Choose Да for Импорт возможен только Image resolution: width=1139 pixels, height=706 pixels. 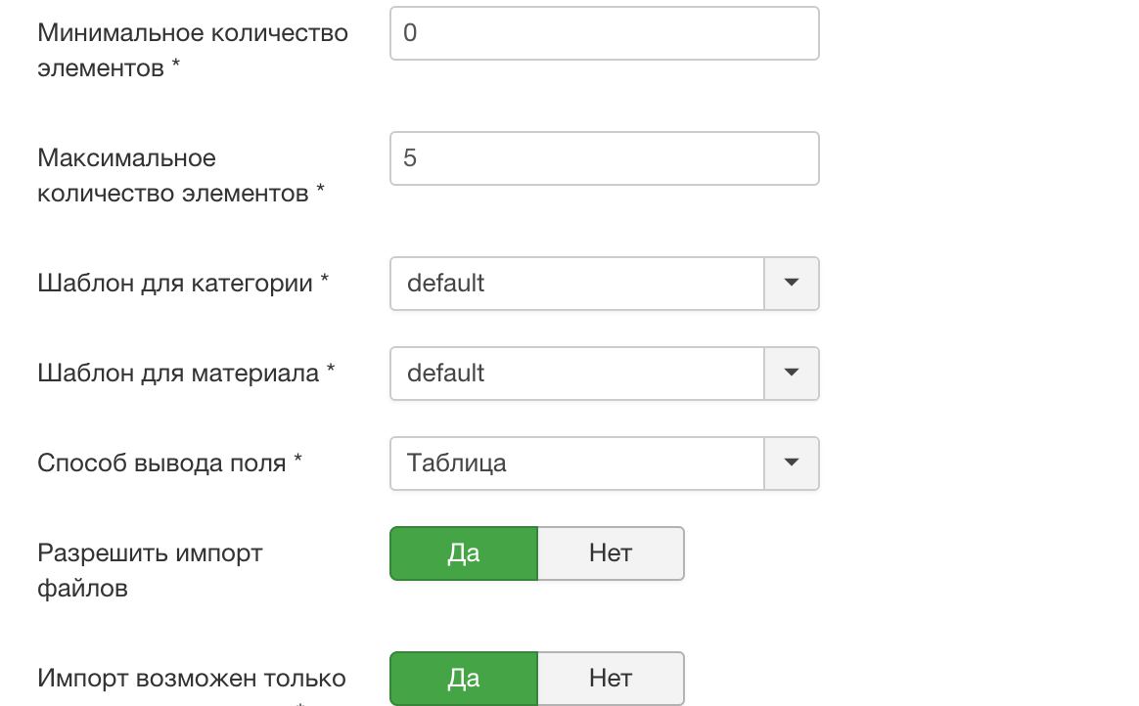(x=464, y=679)
